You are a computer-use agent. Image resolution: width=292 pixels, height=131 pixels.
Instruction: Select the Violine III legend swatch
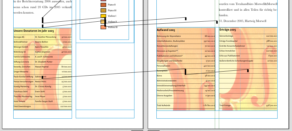[103, 27]
